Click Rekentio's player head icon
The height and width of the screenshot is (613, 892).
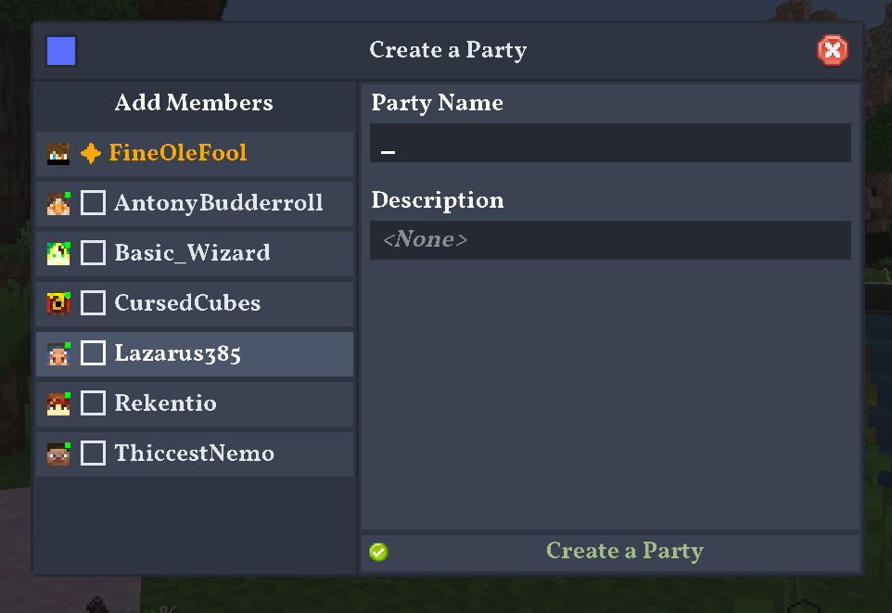point(57,403)
